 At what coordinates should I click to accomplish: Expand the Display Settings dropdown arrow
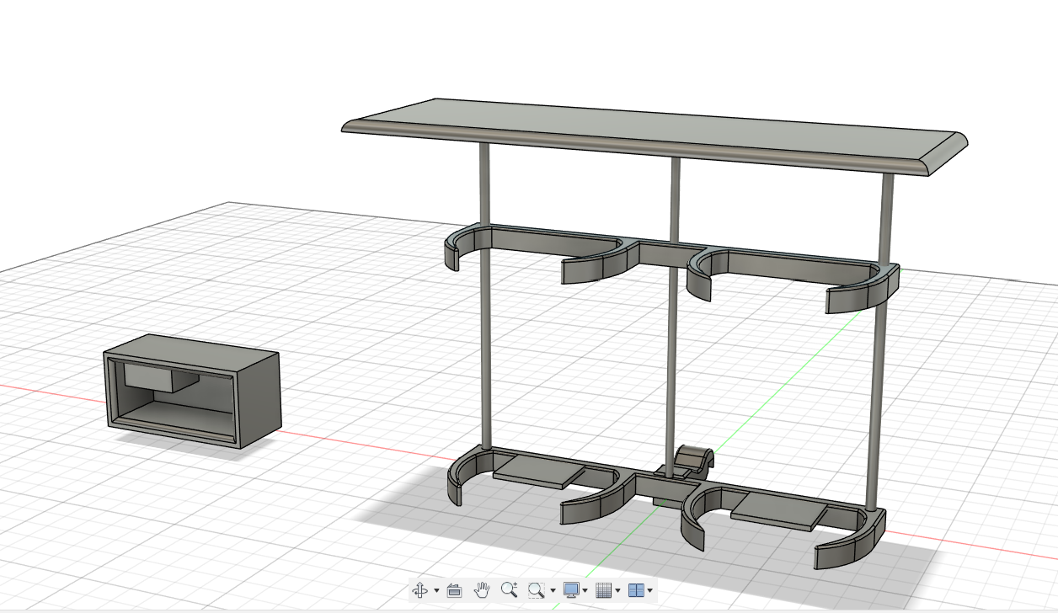tap(585, 591)
